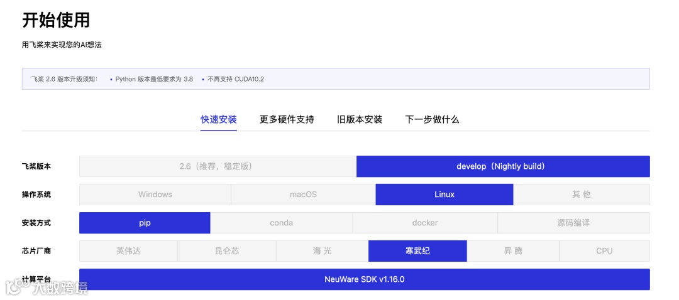
Task: Click the 操作系统 row label
Action: coord(36,195)
